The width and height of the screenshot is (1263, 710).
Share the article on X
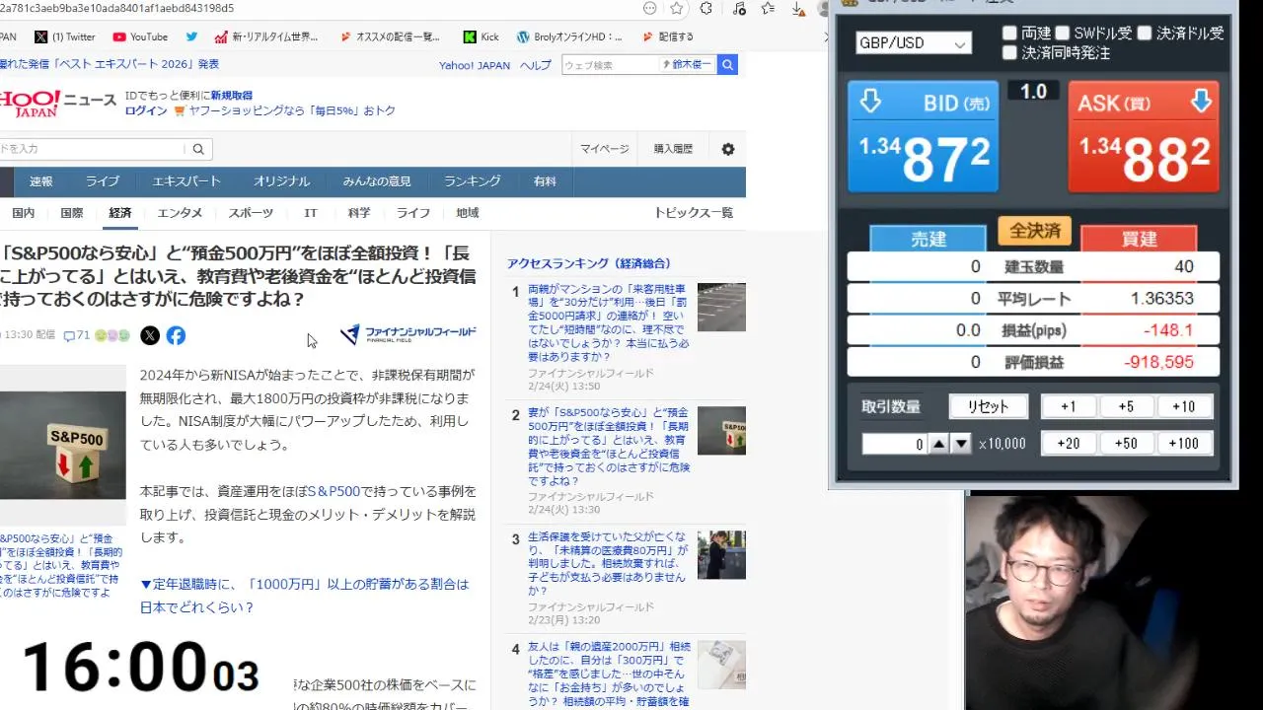coord(150,335)
